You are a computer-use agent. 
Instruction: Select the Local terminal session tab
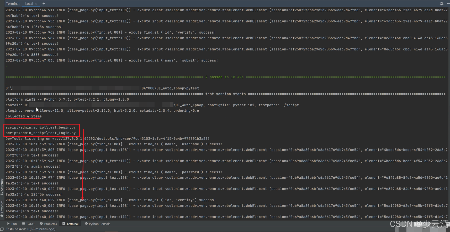pos(29,4)
